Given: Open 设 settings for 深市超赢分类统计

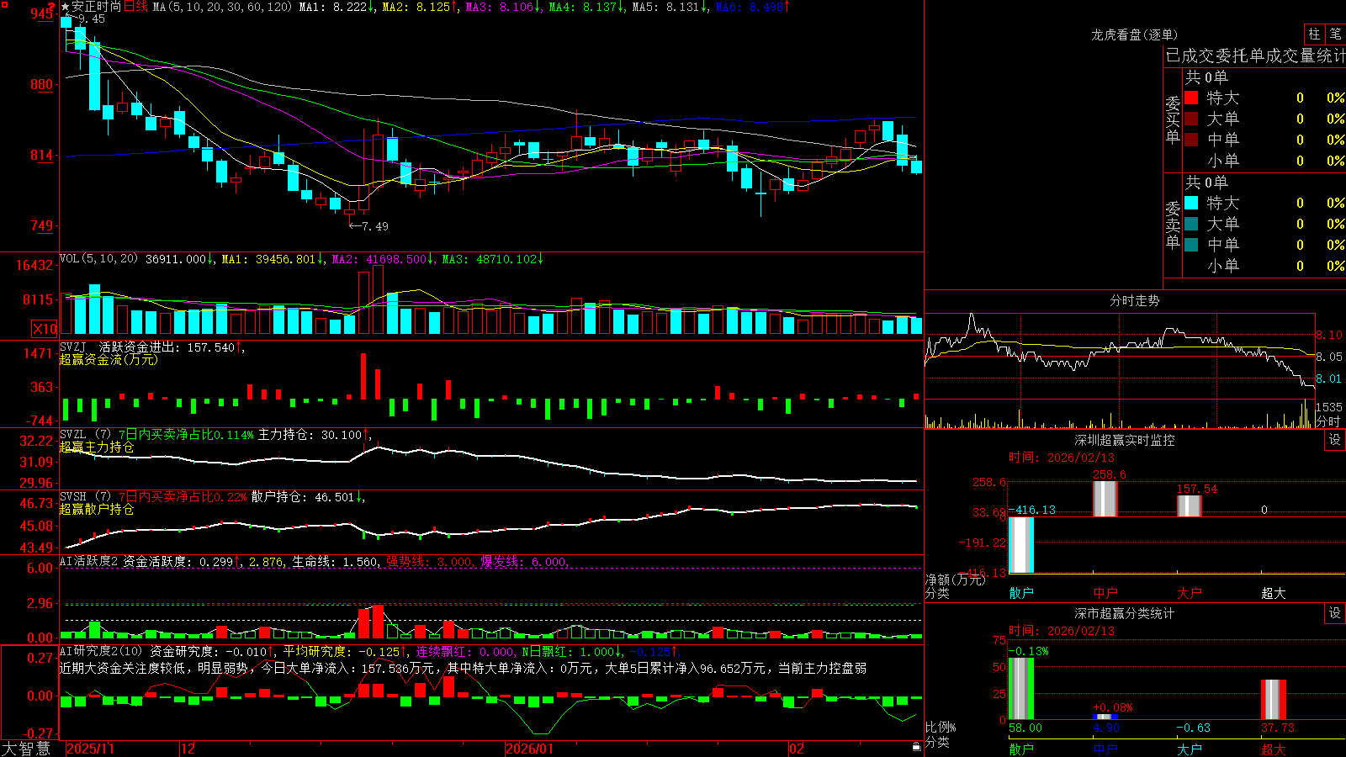Looking at the screenshot, I should [1335, 613].
